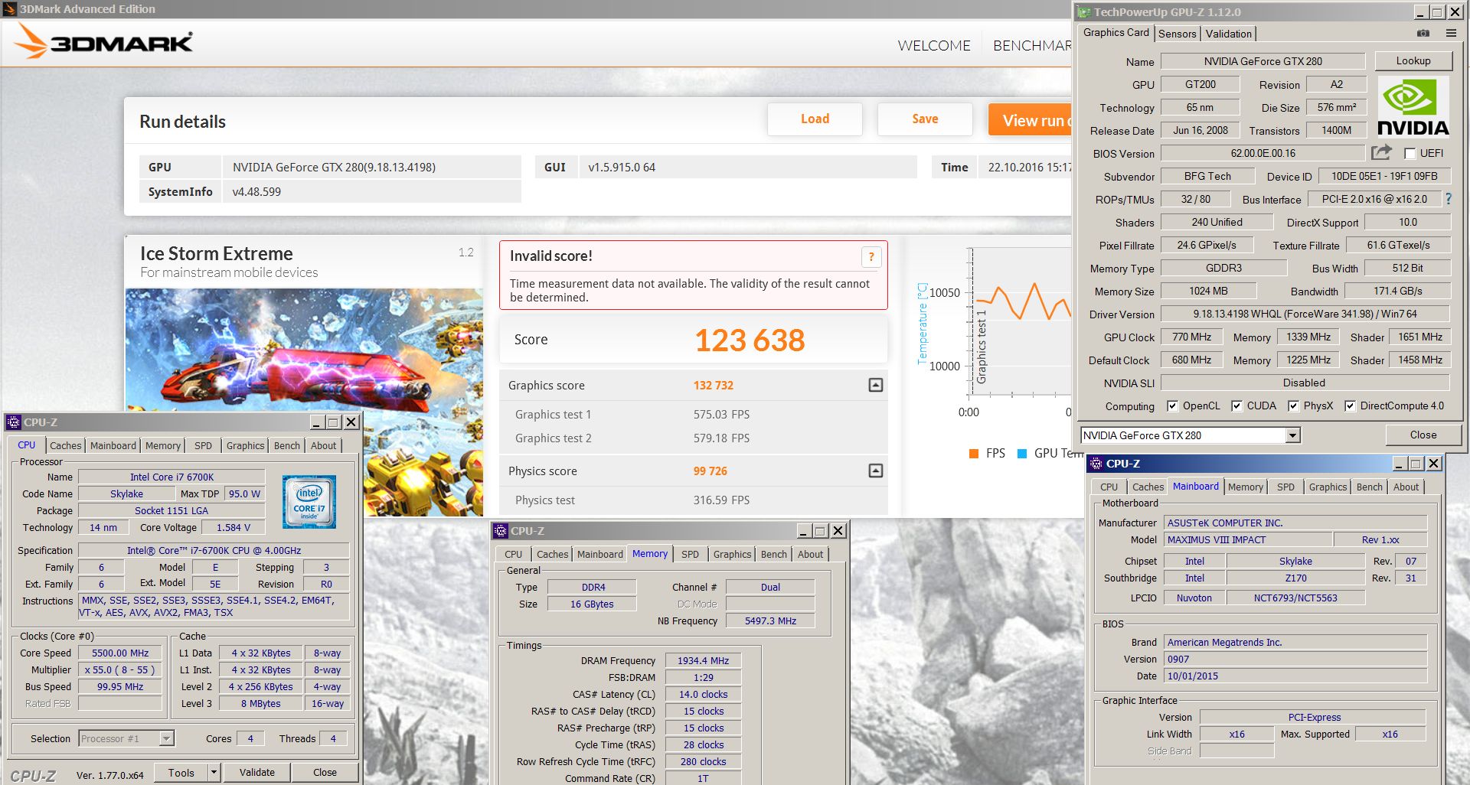Open the BENCHMARKS menu in 3DMark
The image size is (1470, 785).
tap(1032, 45)
